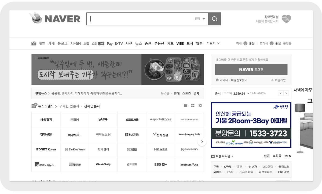Viewport: 322px width, 194px height.
Task: Open the Newsen press logo
Action: (x=189, y=149)
